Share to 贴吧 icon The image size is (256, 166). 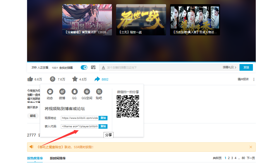click(x=99, y=92)
